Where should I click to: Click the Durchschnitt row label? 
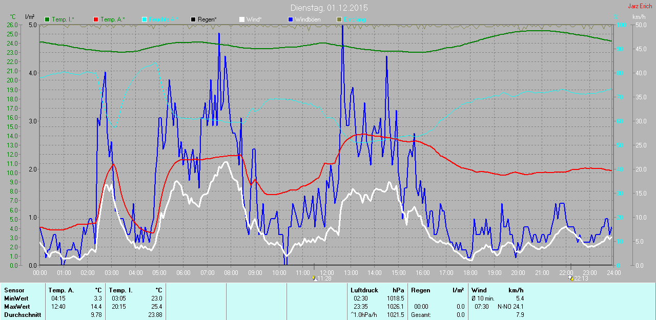click(x=22, y=315)
